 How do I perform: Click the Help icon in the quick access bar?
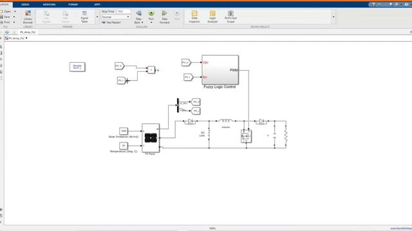pyautogui.click(x=406, y=4)
